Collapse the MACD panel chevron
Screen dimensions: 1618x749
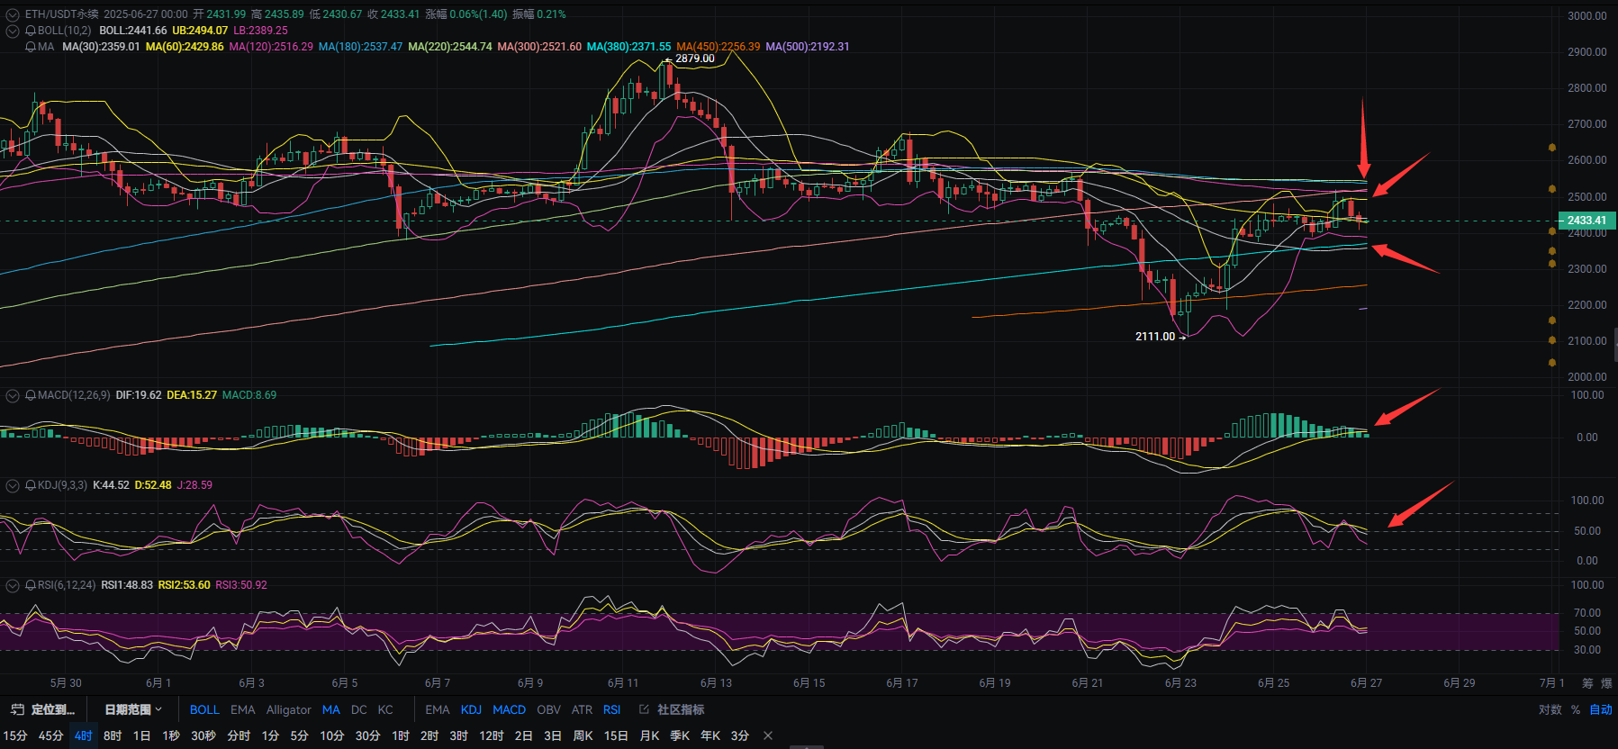pyautogui.click(x=13, y=395)
